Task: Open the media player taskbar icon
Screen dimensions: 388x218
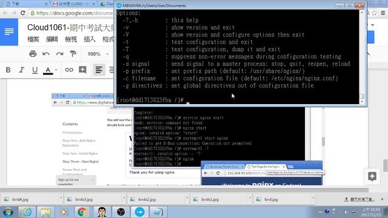Action: pos(64,212)
